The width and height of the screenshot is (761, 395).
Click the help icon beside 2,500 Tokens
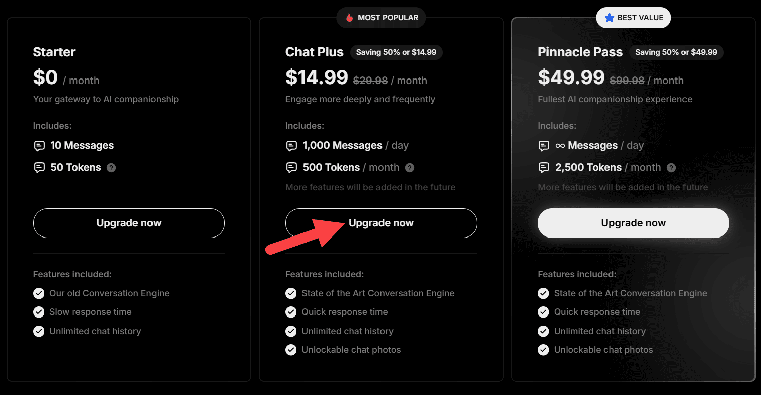pos(671,168)
